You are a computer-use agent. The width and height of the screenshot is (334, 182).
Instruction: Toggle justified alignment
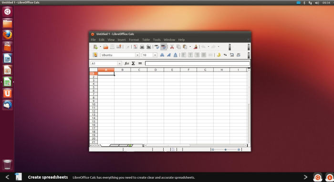(x=204, y=55)
